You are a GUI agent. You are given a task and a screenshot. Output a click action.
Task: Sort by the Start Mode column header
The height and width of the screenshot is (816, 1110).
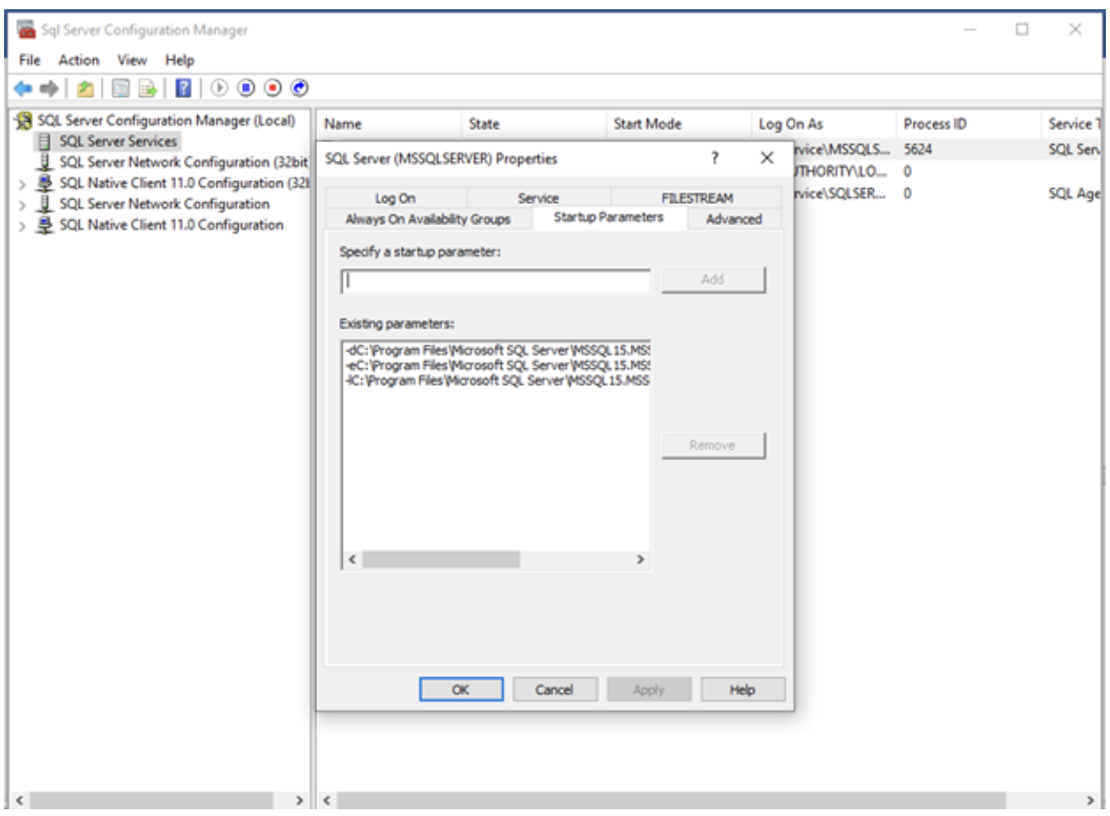click(x=679, y=124)
